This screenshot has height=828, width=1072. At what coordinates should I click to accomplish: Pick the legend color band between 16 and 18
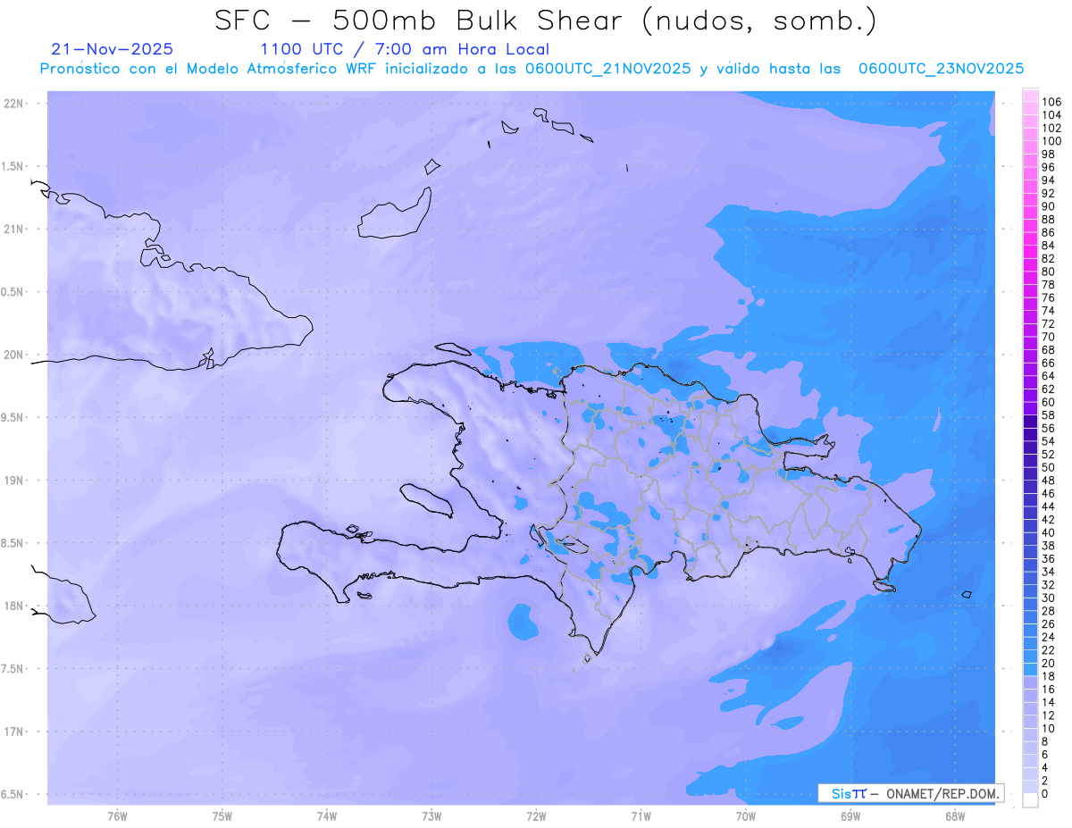tap(1030, 682)
